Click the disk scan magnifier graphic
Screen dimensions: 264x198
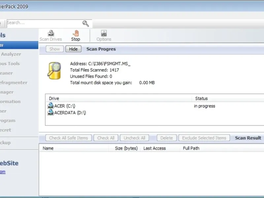pyautogui.click(x=54, y=71)
